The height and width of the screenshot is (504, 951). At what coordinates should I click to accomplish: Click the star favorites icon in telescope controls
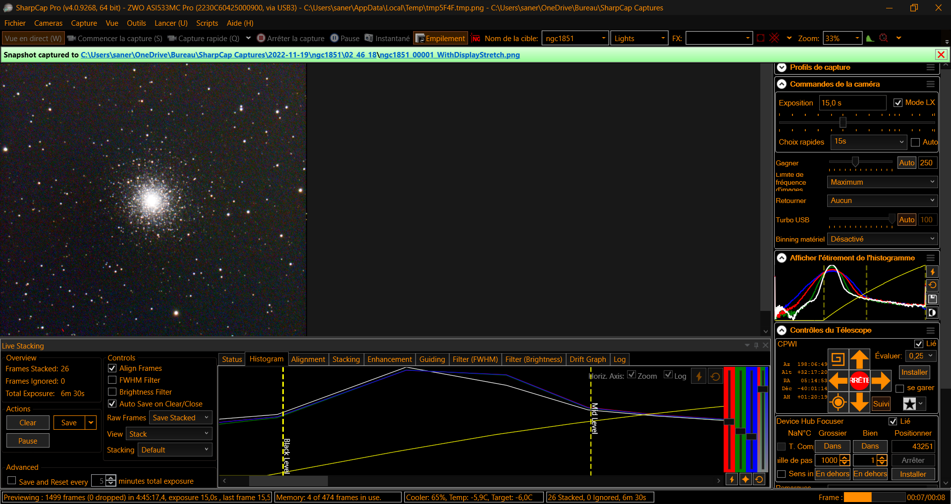(910, 404)
